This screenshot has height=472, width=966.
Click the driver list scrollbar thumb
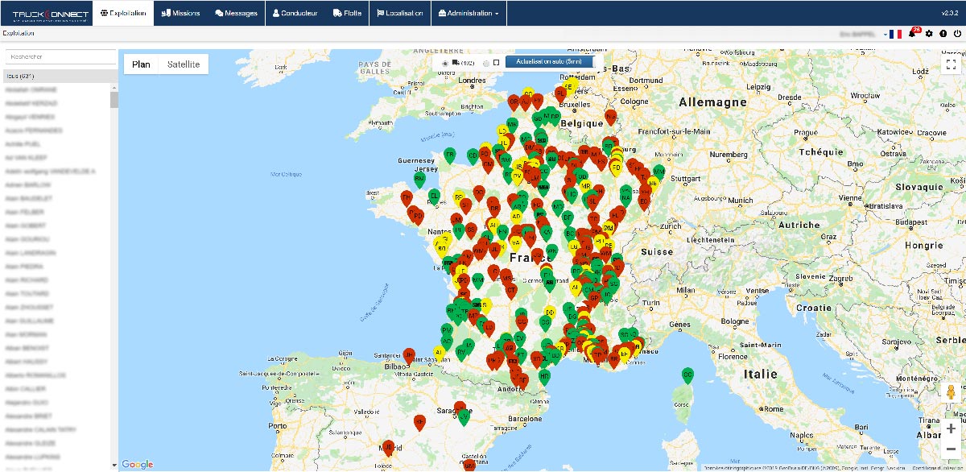pos(114,99)
